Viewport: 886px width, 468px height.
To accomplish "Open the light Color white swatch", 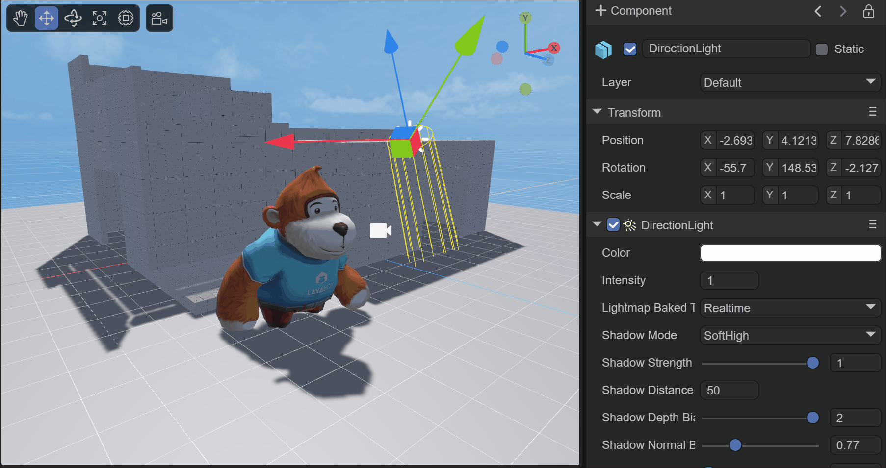I will [x=790, y=253].
